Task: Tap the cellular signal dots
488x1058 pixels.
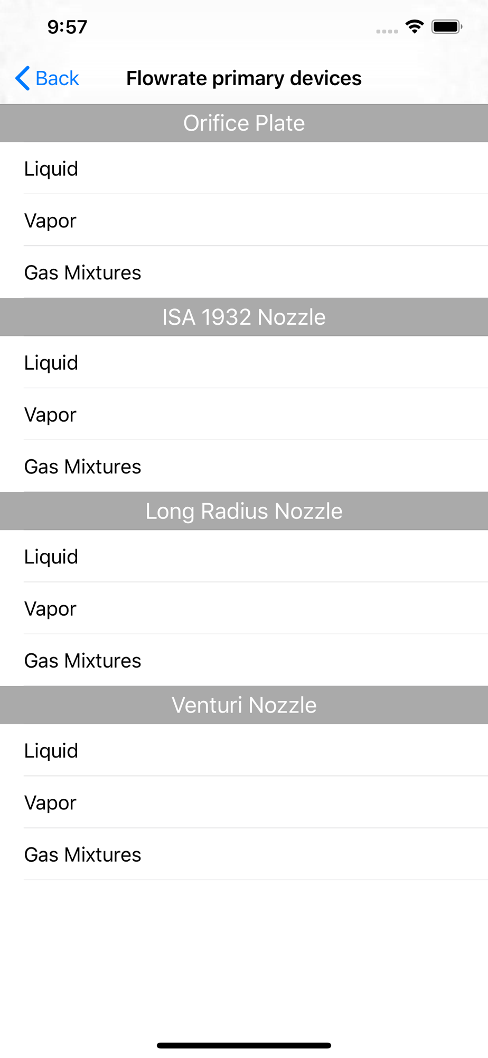Action: (387, 32)
